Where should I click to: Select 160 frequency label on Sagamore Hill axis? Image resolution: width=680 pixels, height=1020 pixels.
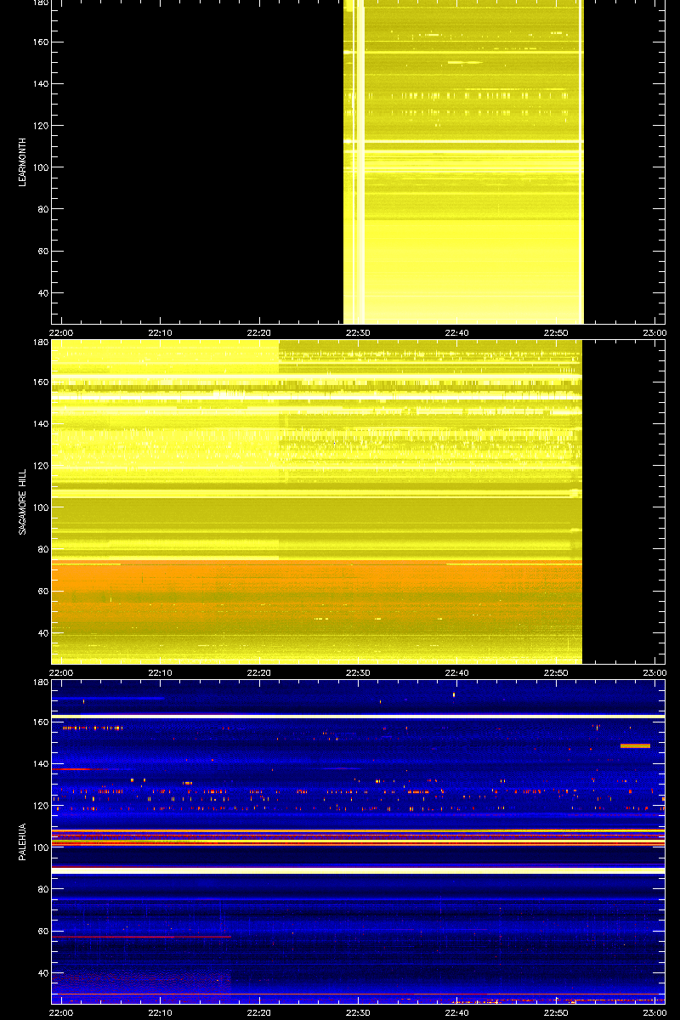point(40,382)
